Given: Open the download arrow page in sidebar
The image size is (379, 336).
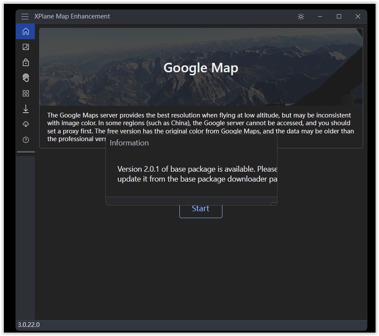Looking at the screenshot, I should pos(25,109).
